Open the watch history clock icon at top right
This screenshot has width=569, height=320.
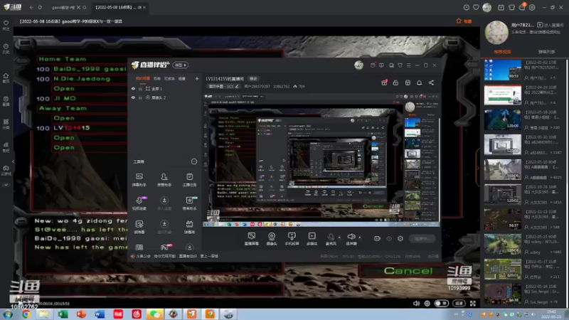[x=467, y=7]
